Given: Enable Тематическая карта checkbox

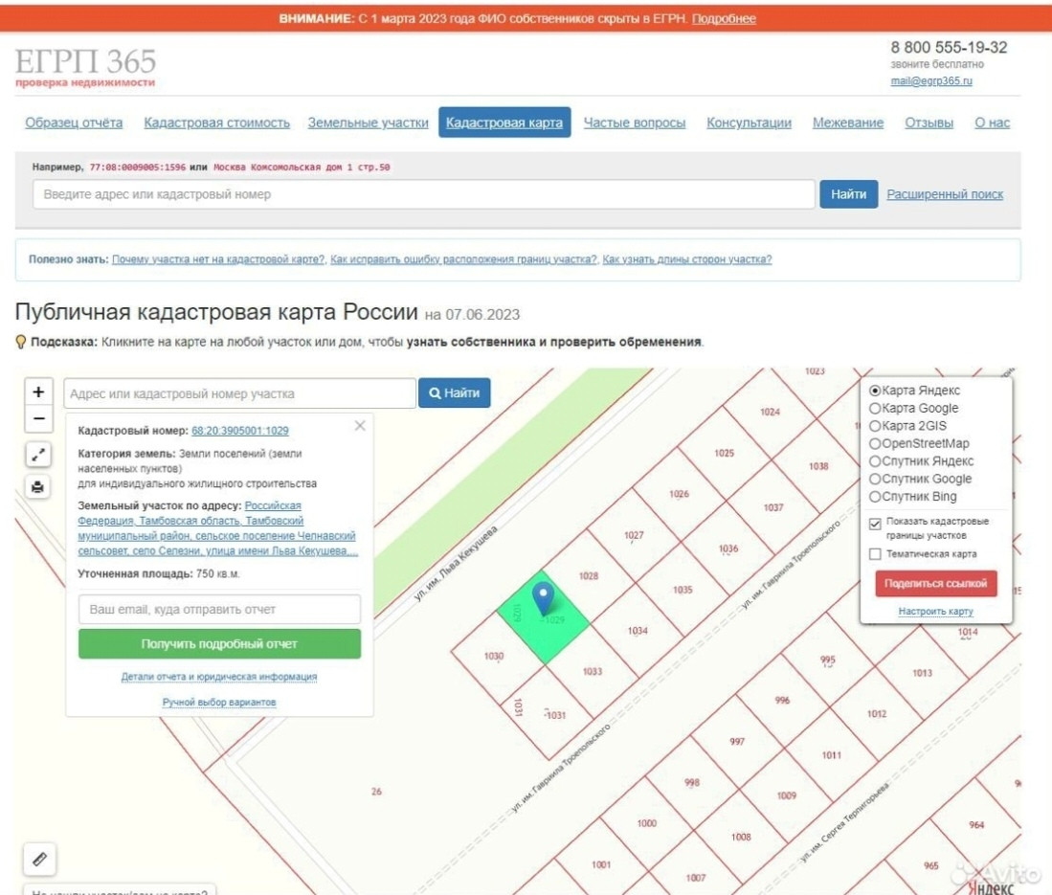Looking at the screenshot, I should (875, 554).
